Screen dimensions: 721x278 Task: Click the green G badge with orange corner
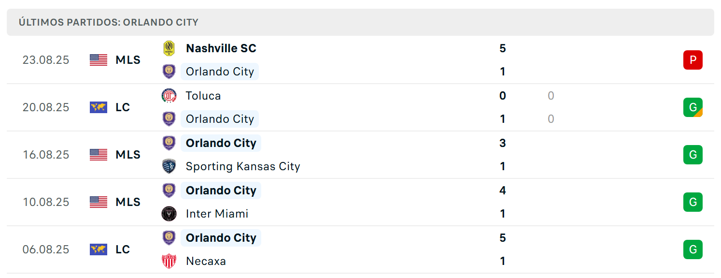(x=693, y=107)
